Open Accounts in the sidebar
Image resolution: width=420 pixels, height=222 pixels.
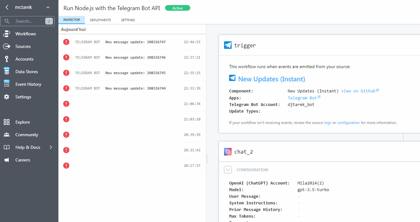point(24,59)
